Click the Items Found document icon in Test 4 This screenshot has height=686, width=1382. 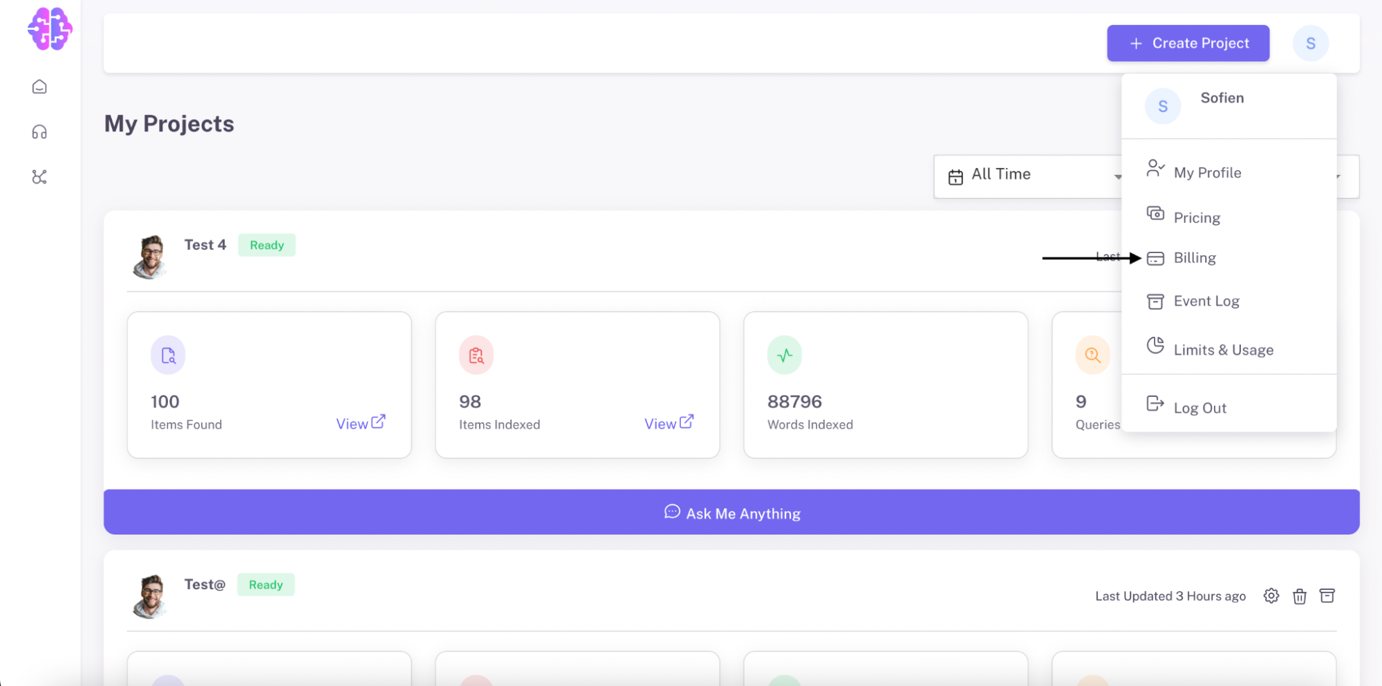coord(168,355)
